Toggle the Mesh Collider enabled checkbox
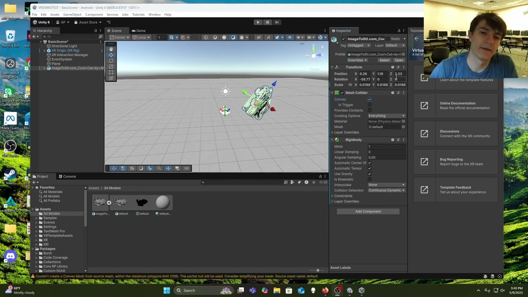528x297 pixels. pos(342,93)
